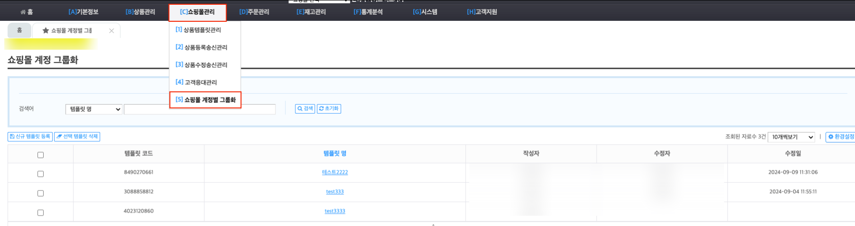Select [4] 고객응대관리 submenu item
This screenshot has height=226, width=855.
click(196, 82)
